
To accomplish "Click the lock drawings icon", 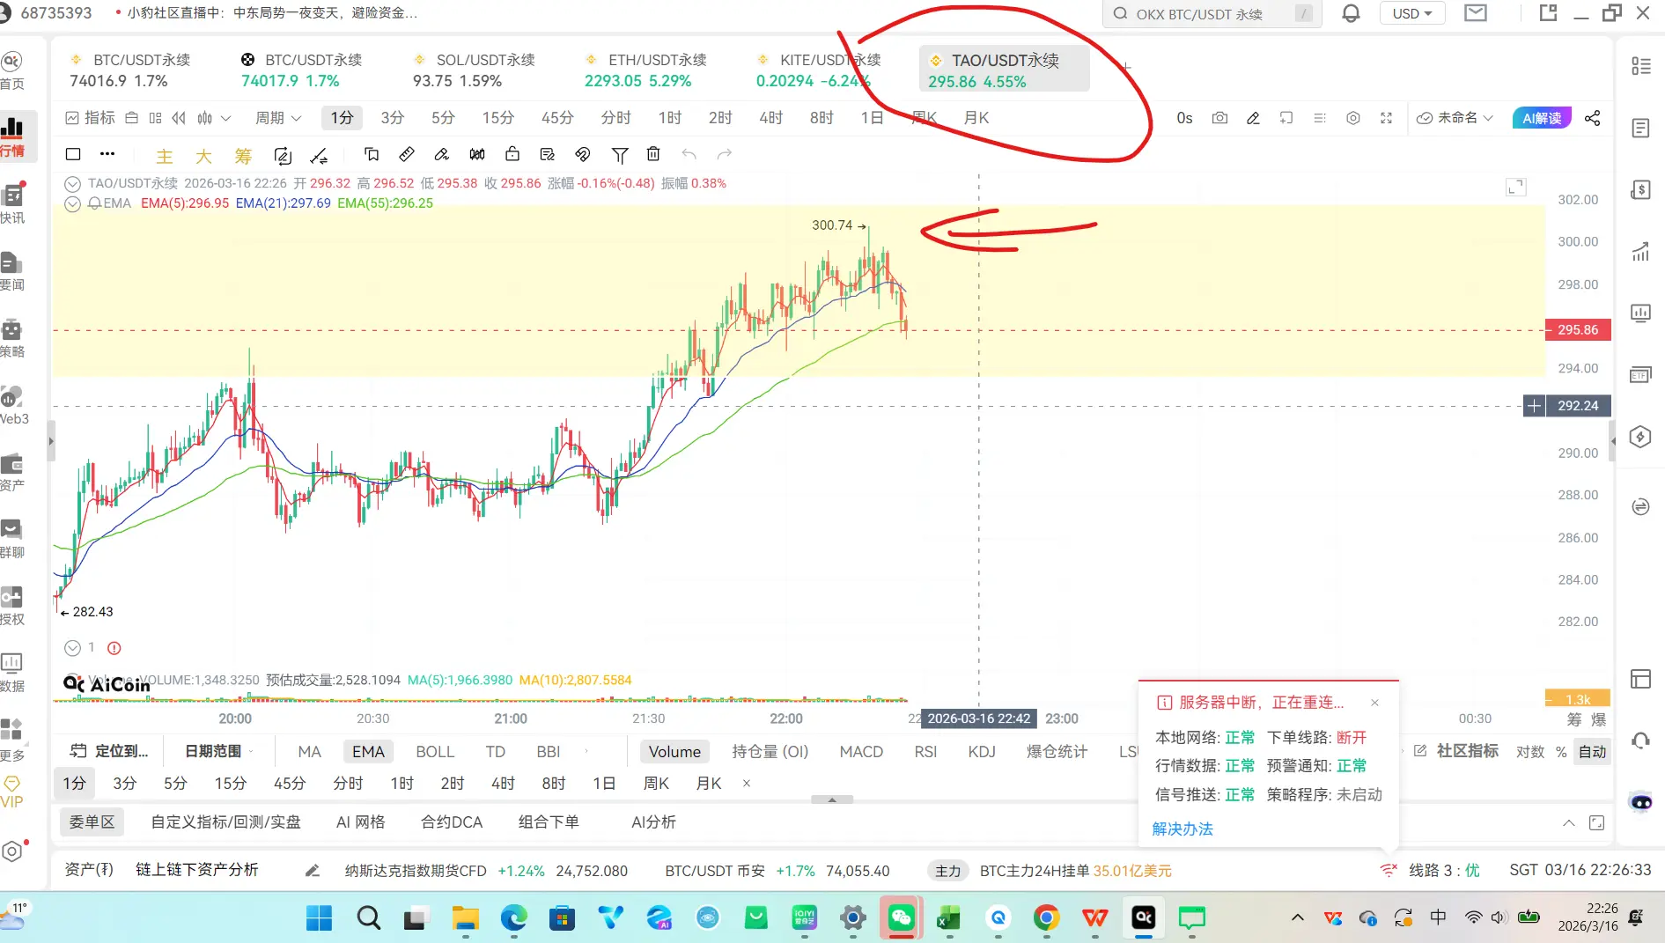I will (512, 154).
